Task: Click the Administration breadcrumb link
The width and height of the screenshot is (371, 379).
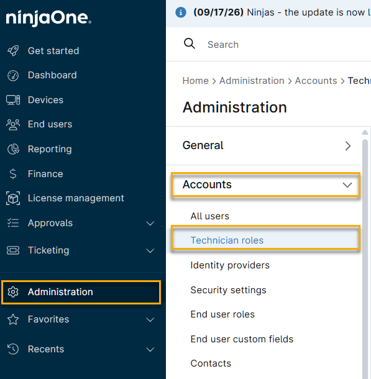Action: [x=252, y=81]
